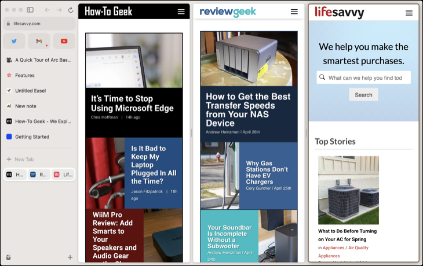Select the How-To Geek sidebar tab
423x266 pixels.
(x=39, y=121)
